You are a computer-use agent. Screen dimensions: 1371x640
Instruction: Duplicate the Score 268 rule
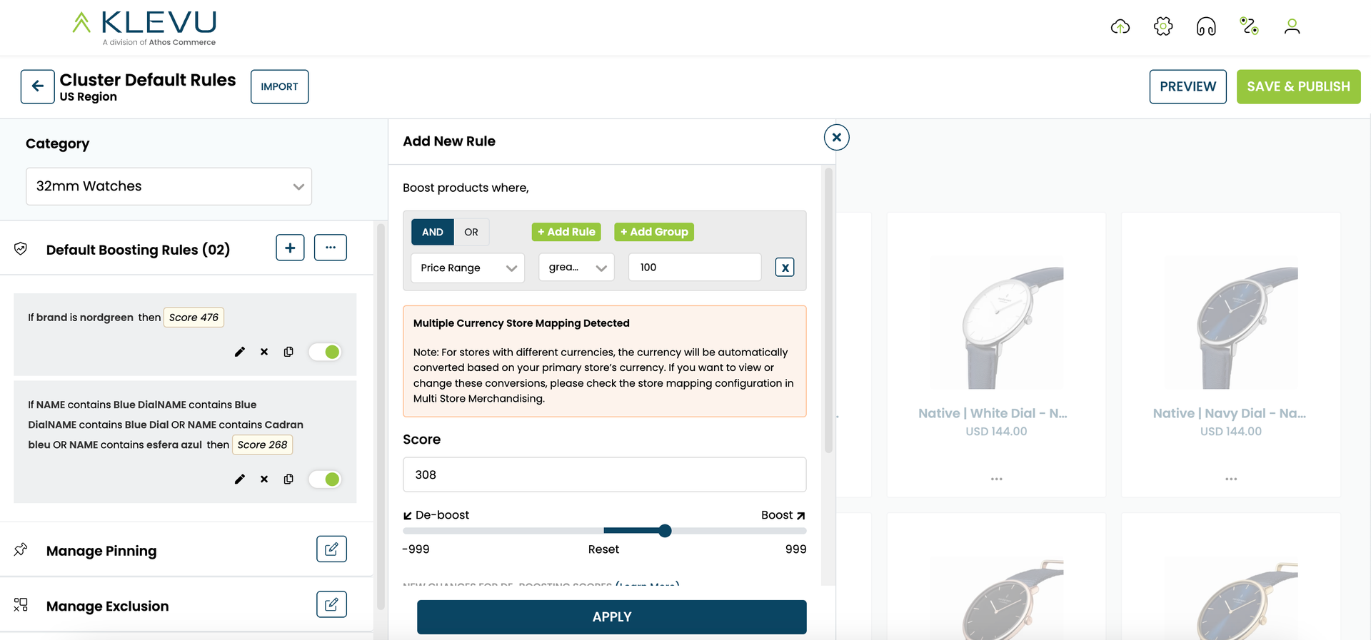click(288, 479)
